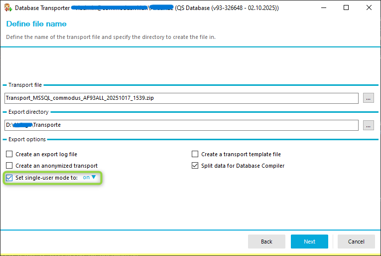Enable Create an export log file
This screenshot has height=256, width=381.
[x=9, y=155]
